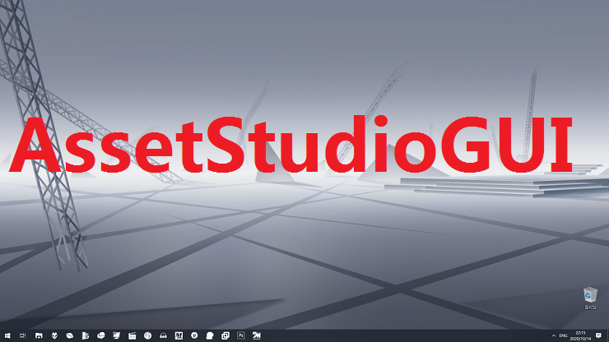Image resolution: width=609 pixels, height=342 pixels.
Task: Open the Action Center notifications
Action: click(x=598, y=335)
